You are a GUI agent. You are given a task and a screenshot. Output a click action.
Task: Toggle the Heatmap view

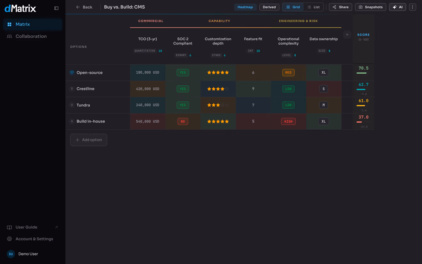point(245,7)
